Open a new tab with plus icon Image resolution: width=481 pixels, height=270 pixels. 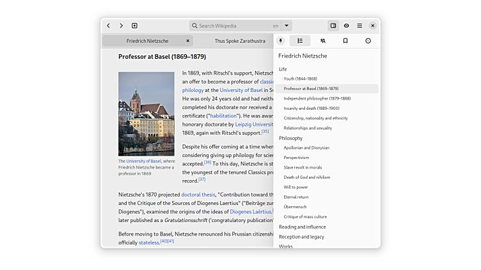coord(134,26)
